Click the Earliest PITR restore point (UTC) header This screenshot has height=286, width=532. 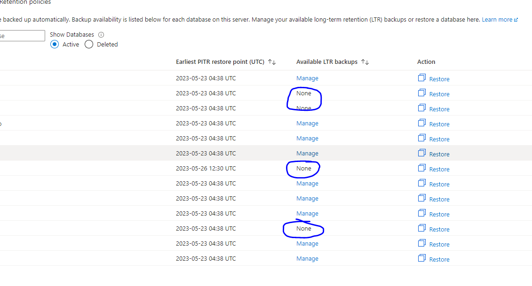point(220,62)
